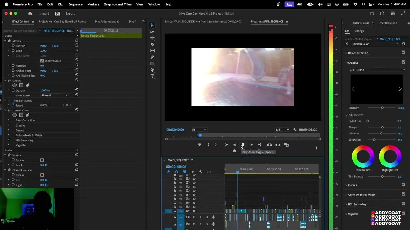Open Fit zoom level dropdown

click(x=199, y=130)
